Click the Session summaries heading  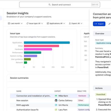pyautogui.click(x=19, y=78)
